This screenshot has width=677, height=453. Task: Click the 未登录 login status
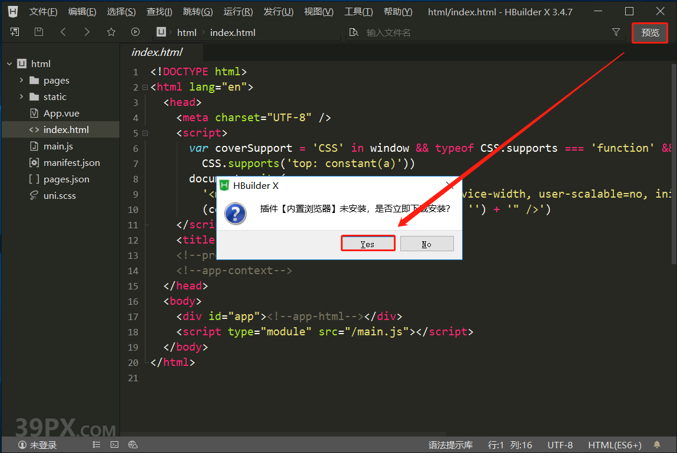(37, 445)
